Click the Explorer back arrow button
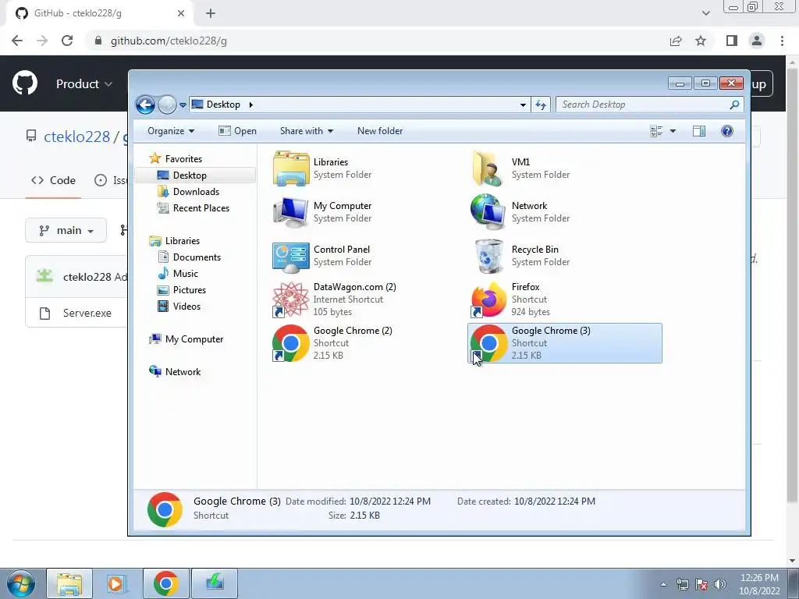The width and height of the screenshot is (799, 599). (145, 105)
